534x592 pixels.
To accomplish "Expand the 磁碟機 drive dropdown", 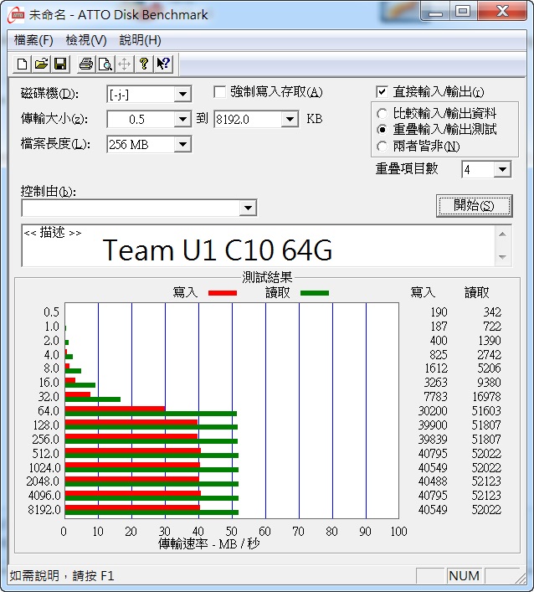I will coord(182,94).
